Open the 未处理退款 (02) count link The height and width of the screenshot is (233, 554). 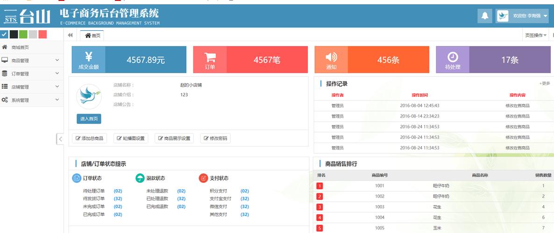181,191
